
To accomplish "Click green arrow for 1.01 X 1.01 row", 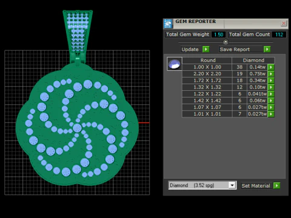I will coord(271,114).
